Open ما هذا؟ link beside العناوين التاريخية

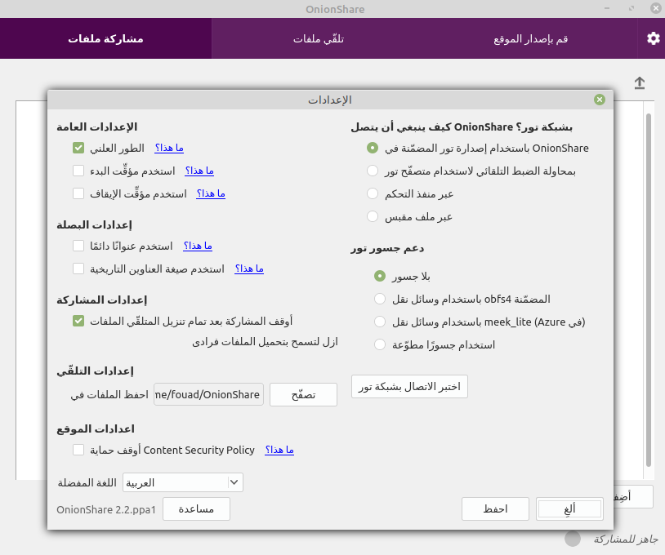(249, 269)
